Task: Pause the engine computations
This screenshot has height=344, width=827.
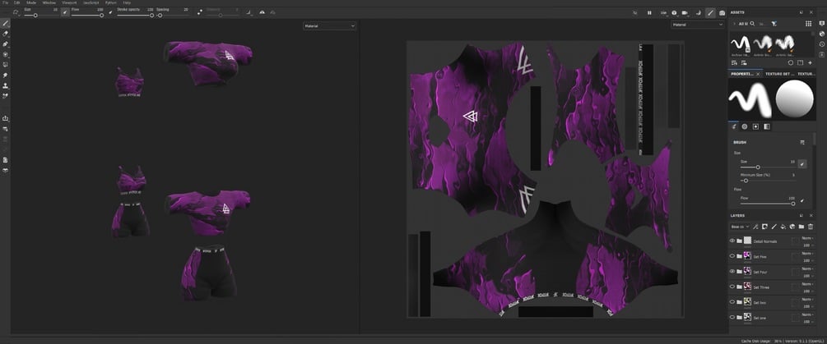Action: (x=649, y=12)
